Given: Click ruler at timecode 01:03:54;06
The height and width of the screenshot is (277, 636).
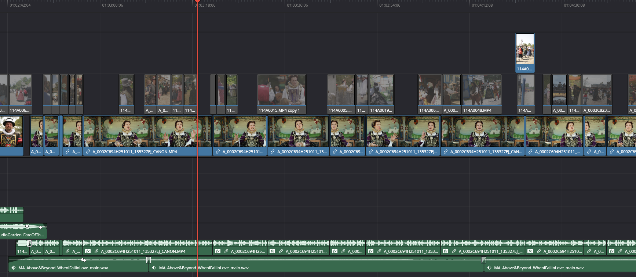Looking at the screenshot, I should pos(390,5).
